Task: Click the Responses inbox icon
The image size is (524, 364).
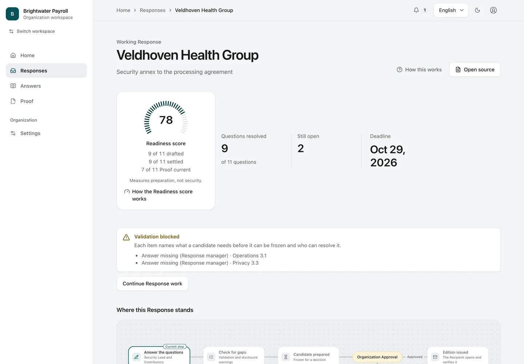Action: click(13, 71)
